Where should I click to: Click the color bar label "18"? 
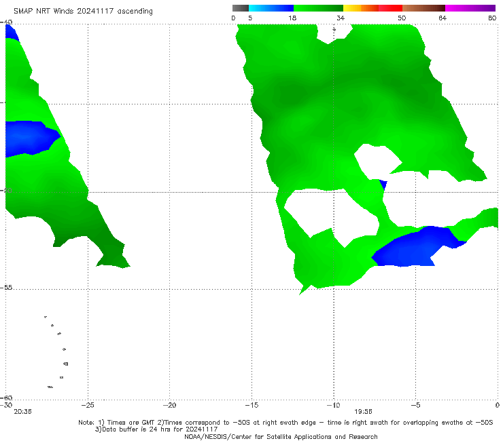[292, 18]
